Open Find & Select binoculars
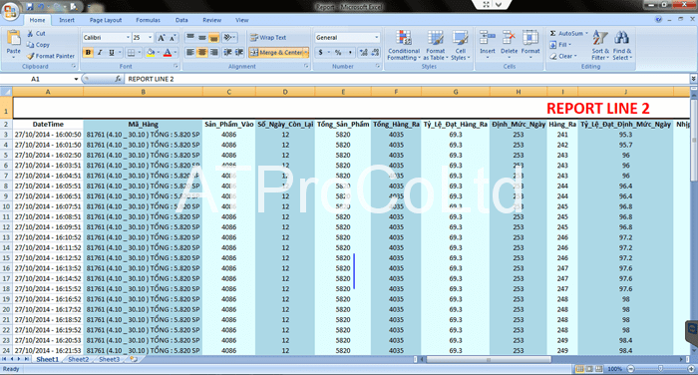The height and width of the screenshot is (375, 698). (x=622, y=46)
